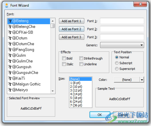Click TrueType icon beside @Meiryo
This screenshot has width=151, height=126.
(x=10, y=90)
